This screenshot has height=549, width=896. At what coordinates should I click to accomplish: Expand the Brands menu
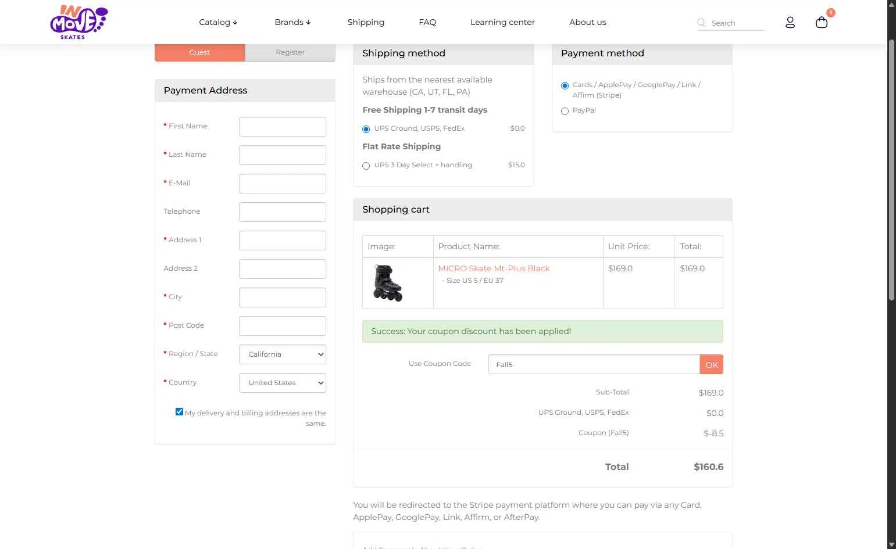(x=292, y=22)
